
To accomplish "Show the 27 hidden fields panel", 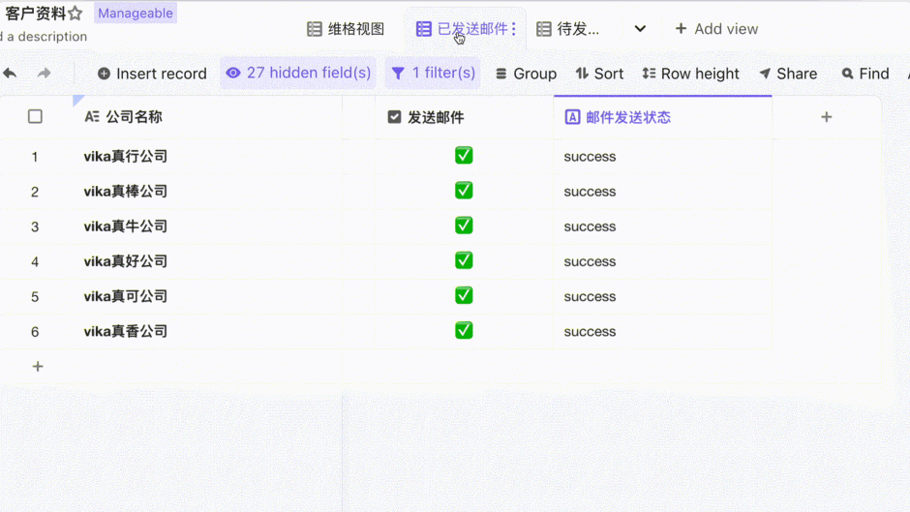I will pos(298,74).
